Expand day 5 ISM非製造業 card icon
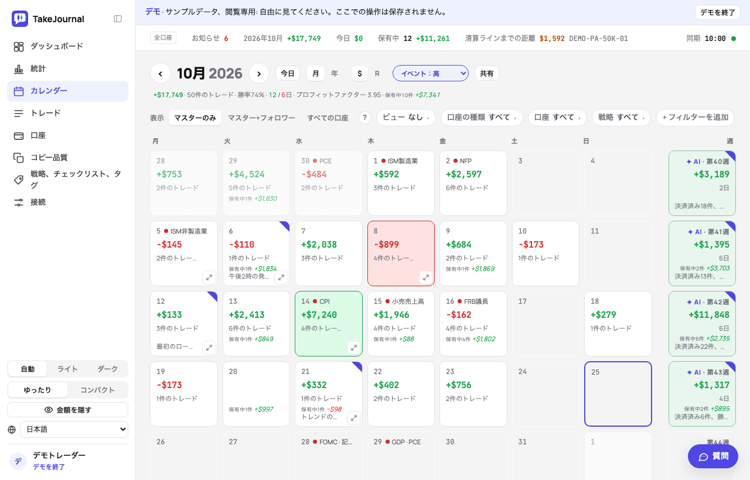The width and height of the screenshot is (750, 480). pos(209,277)
